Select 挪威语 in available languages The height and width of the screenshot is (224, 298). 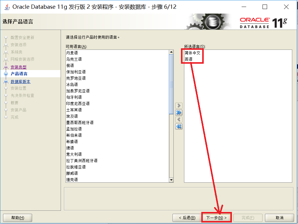pyautogui.click(x=117, y=173)
